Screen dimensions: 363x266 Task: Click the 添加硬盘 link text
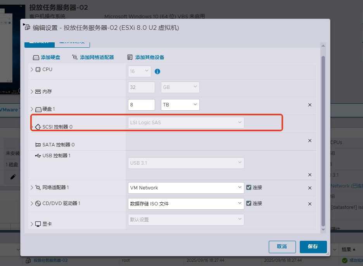[50, 57]
